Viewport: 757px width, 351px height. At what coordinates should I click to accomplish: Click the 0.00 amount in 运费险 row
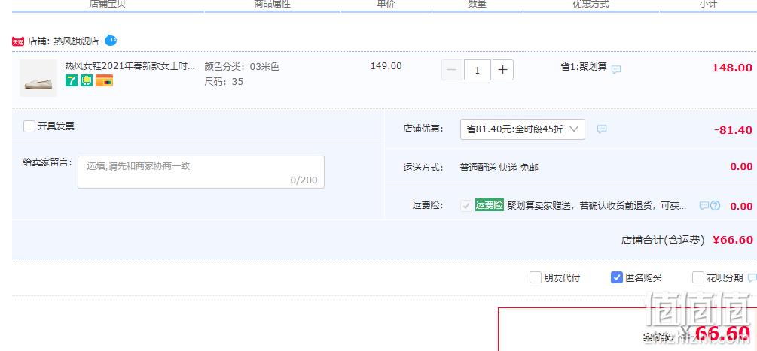(741, 206)
